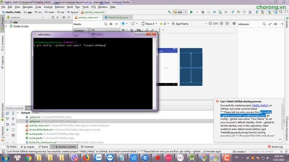Open Event Log button
289x162 pixels.
coord(275,147)
